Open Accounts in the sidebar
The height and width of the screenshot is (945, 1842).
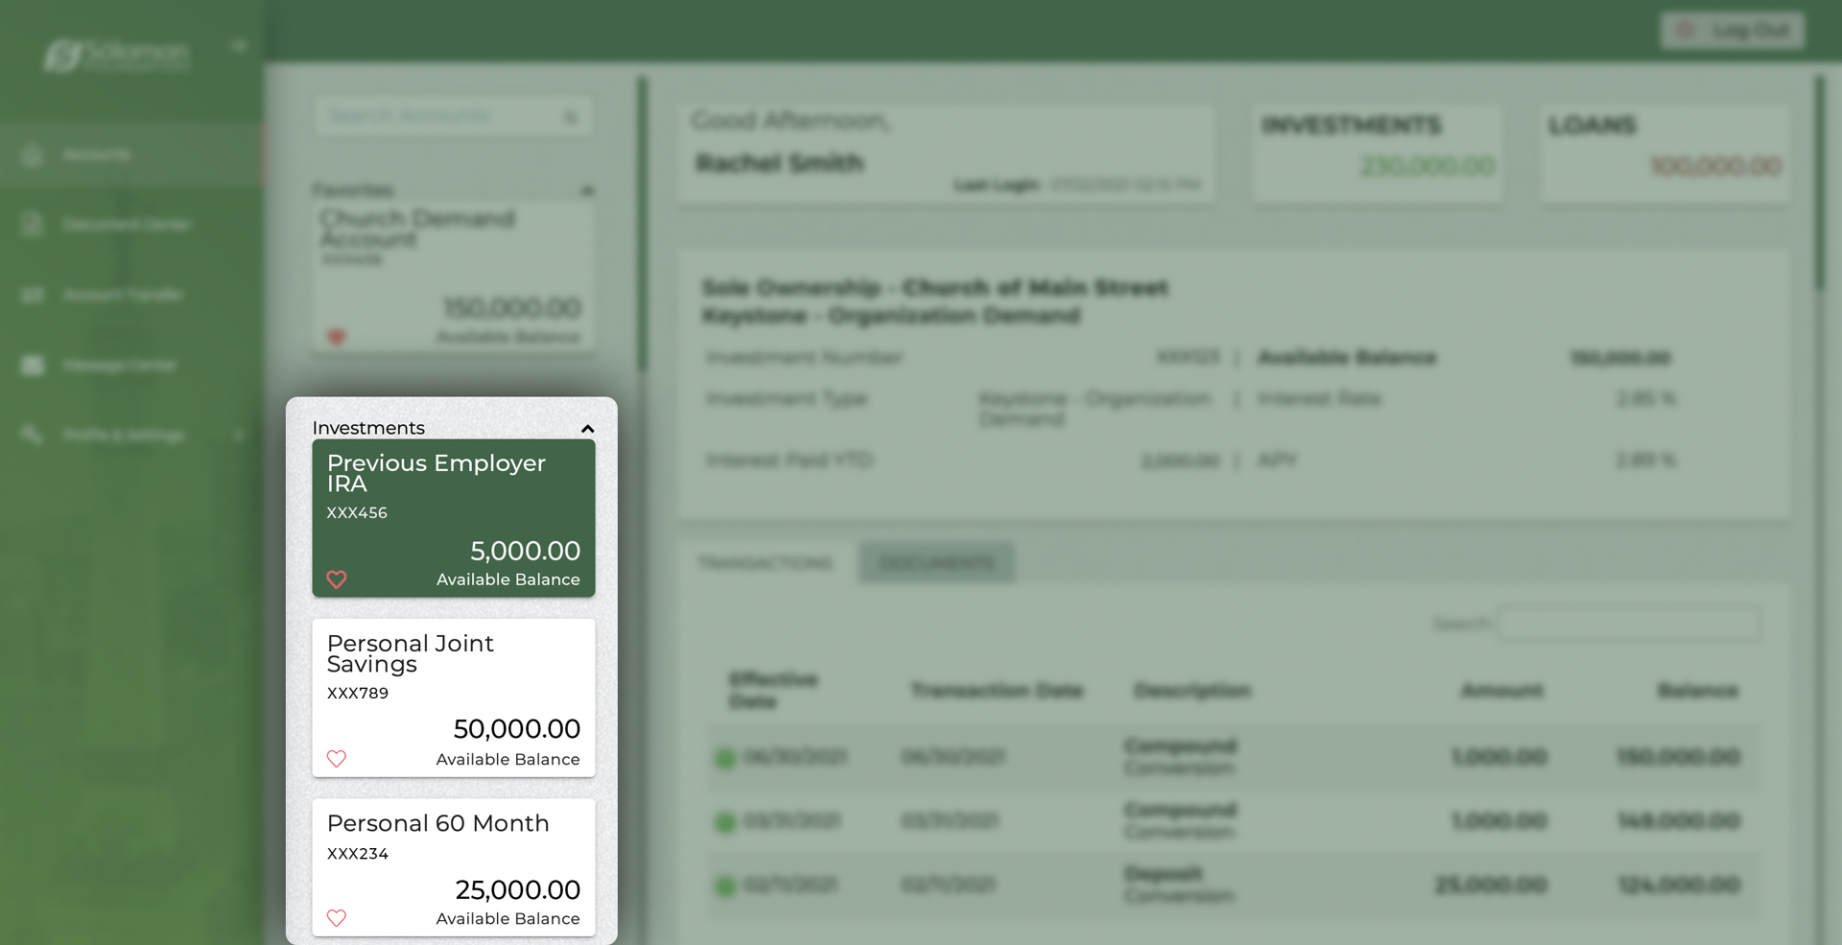(131, 154)
